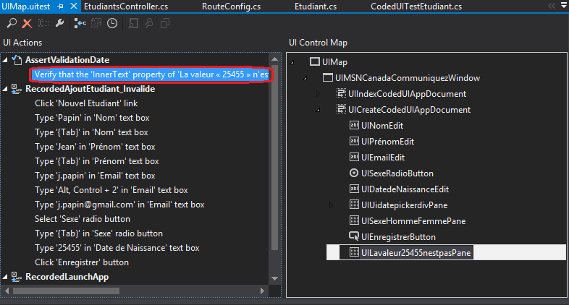Collapse the AssertValidationDate method node
Screen dimensions: 569x305
click(x=7, y=60)
